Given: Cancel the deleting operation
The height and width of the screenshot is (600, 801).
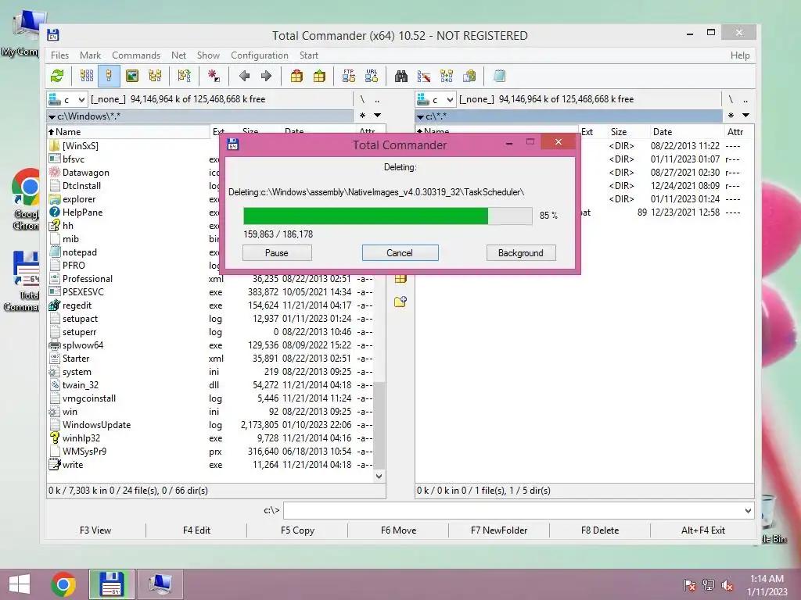Looking at the screenshot, I should 400,253.
